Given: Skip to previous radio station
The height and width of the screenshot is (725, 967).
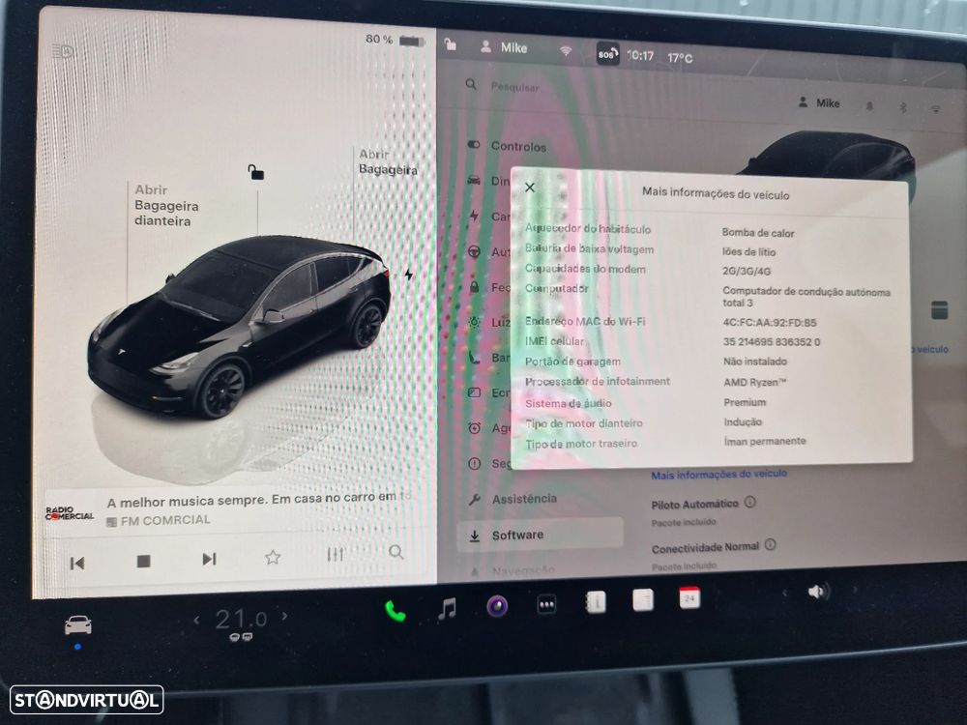Looking at the screenshot, I should [x=77, y=563].
